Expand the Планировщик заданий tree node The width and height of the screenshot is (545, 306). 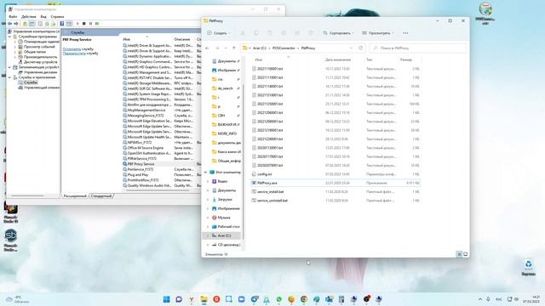(x=15, y=42)
